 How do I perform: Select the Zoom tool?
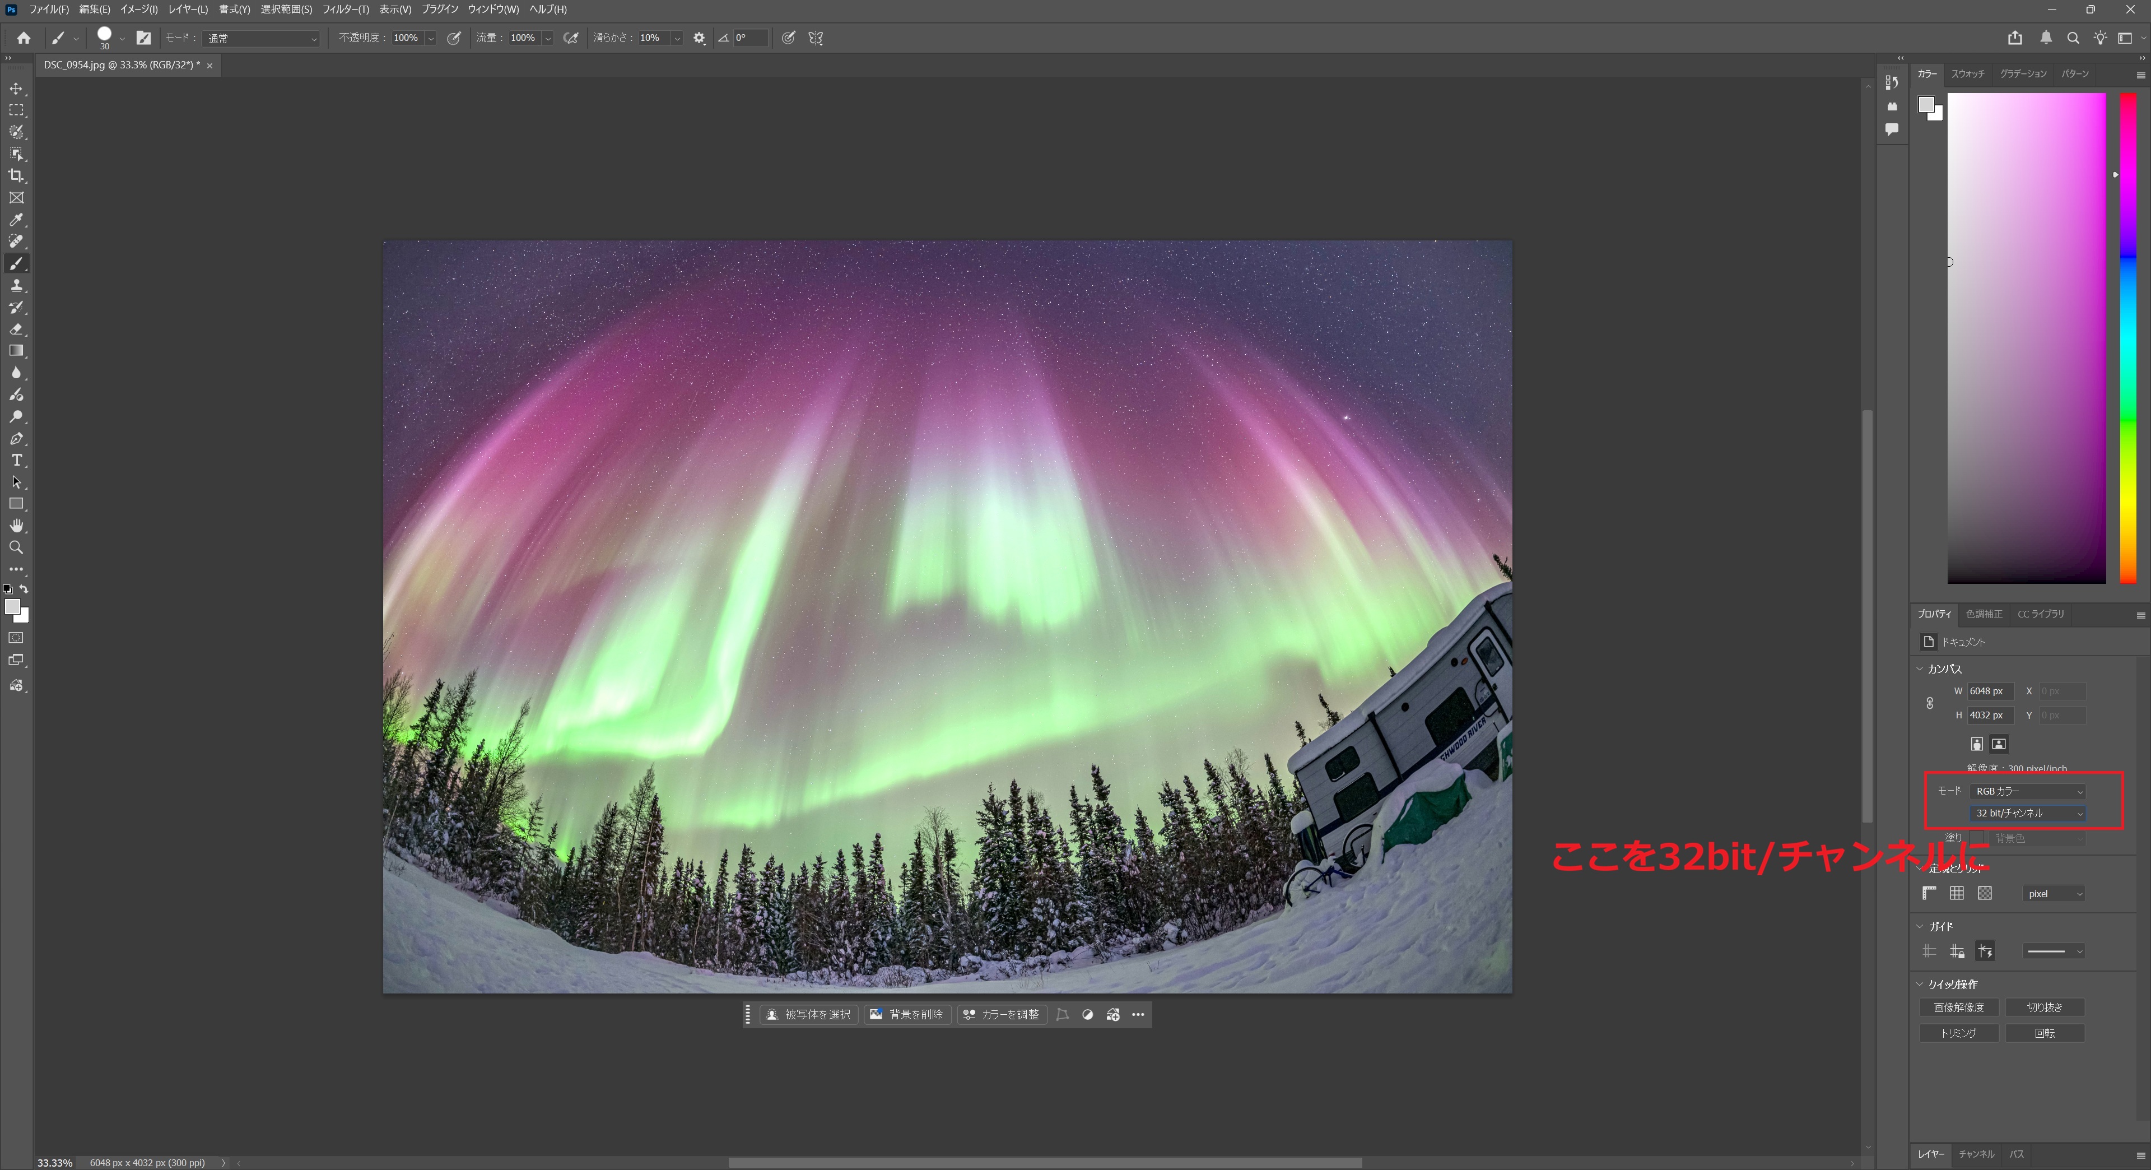(x=16, y=548)
